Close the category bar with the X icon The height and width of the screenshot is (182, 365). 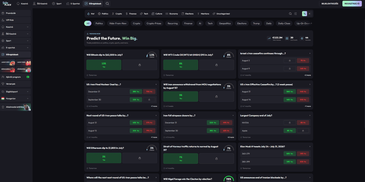pos(309,14)
